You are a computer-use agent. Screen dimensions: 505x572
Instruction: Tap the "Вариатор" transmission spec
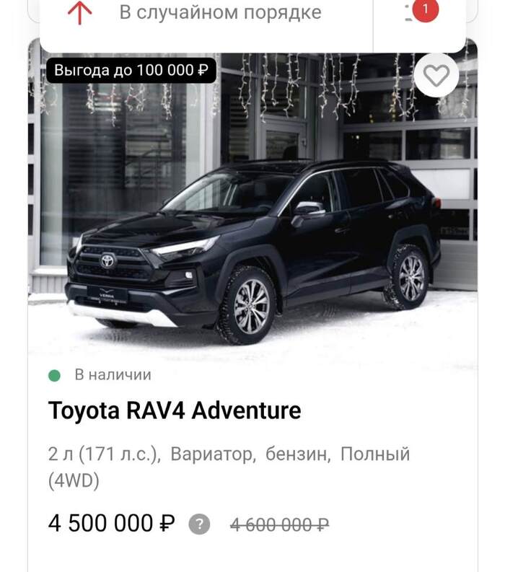[213, 454]
